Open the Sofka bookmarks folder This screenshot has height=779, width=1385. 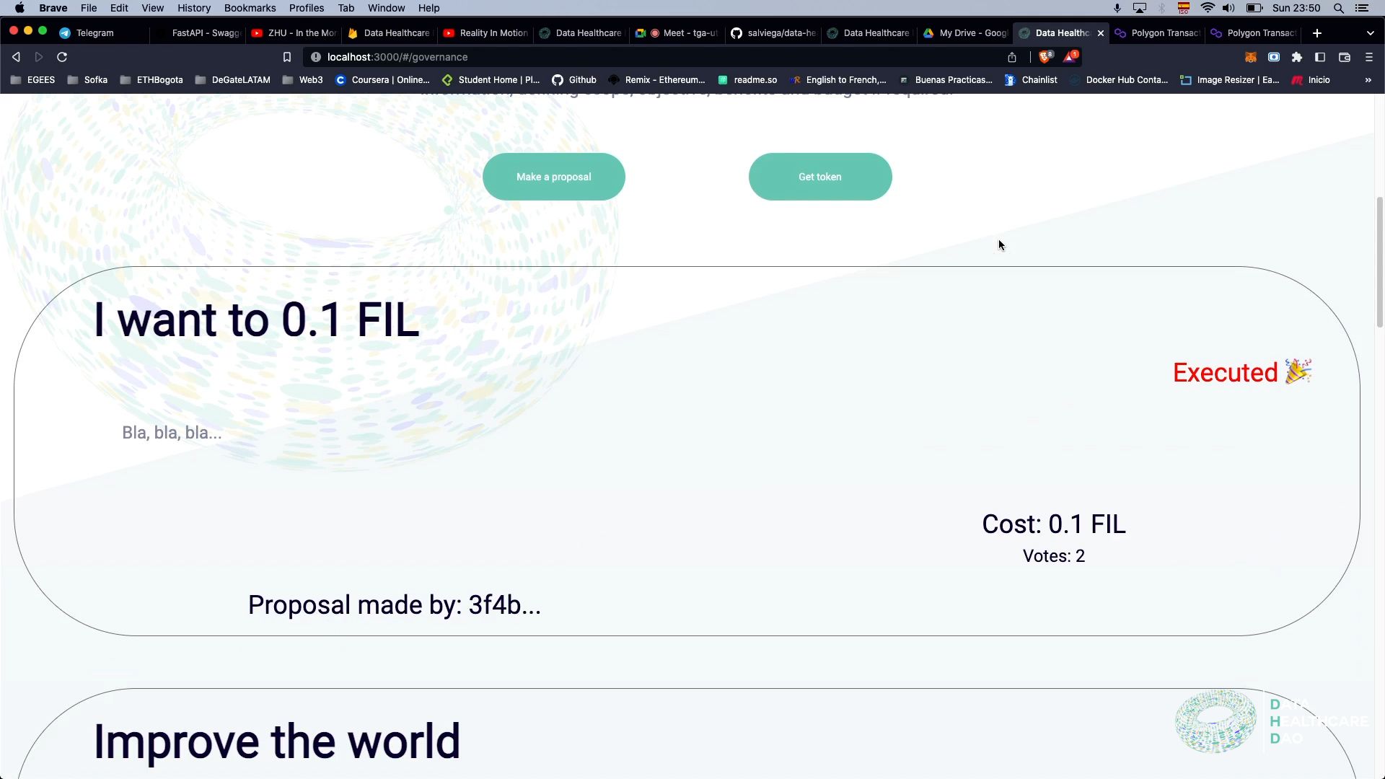(87, 80)
